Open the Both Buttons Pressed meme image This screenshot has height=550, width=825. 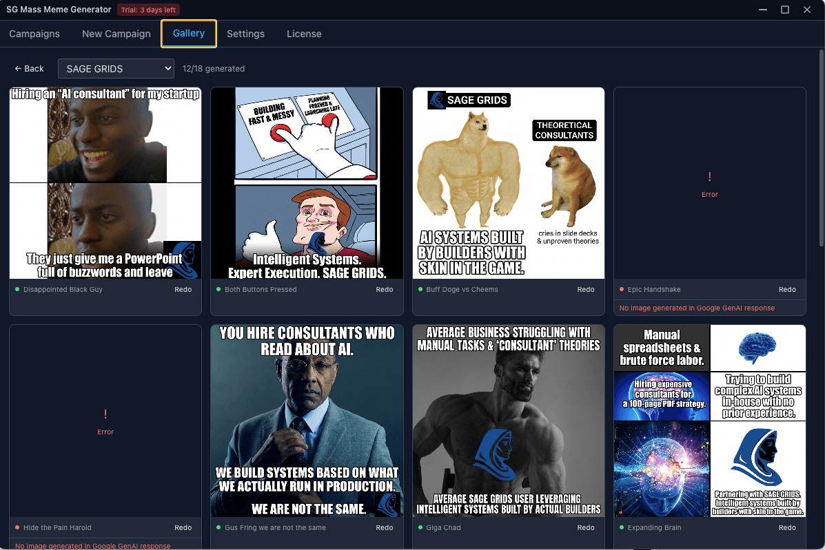(307, 183)
